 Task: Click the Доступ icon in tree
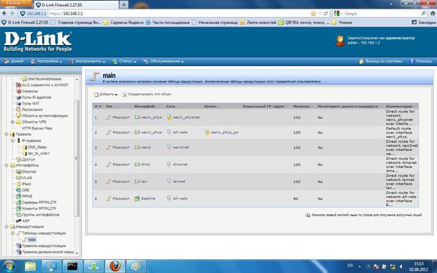18,159
